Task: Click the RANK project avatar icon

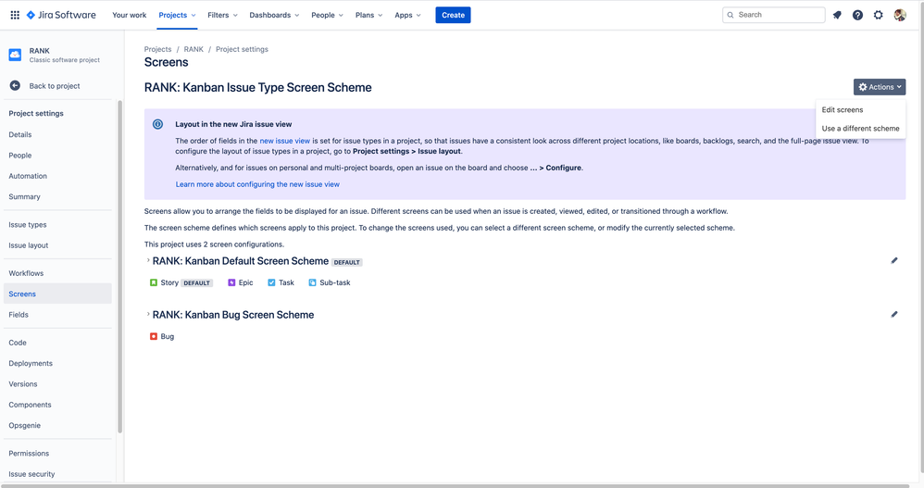Action: click(x=16, y=55)
